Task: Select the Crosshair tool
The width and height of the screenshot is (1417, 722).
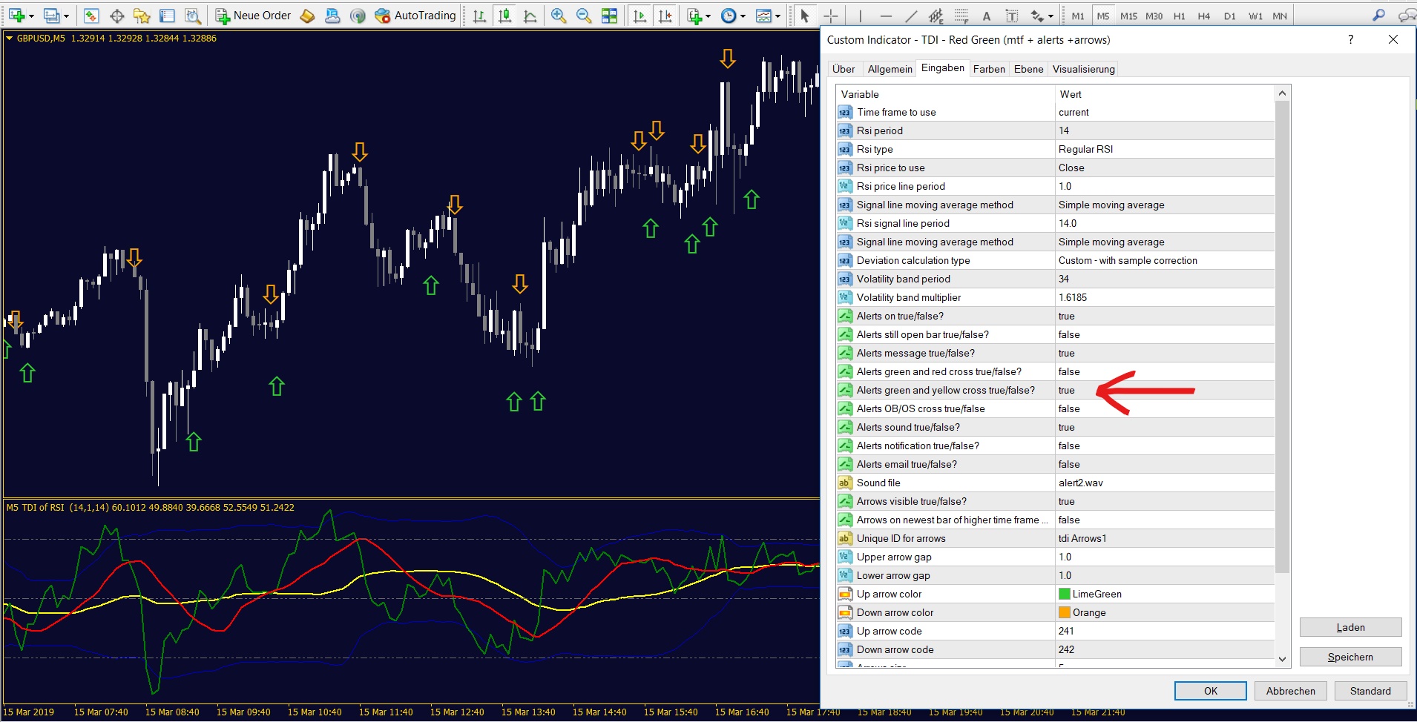Action: coord(831,16)
